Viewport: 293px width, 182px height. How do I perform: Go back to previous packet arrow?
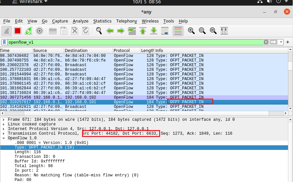(x=110, y=31)
